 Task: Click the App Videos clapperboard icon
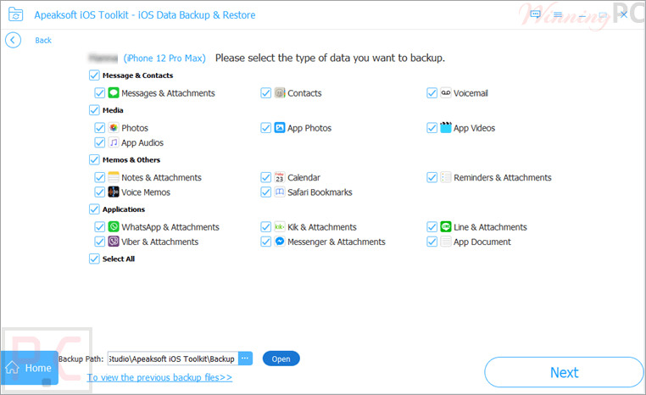446,128
